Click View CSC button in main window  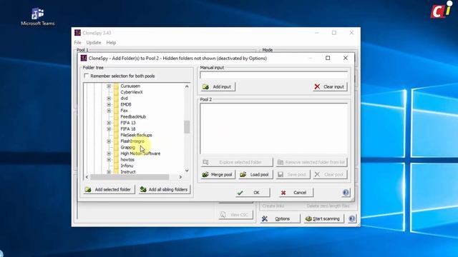tap(236, 215)
